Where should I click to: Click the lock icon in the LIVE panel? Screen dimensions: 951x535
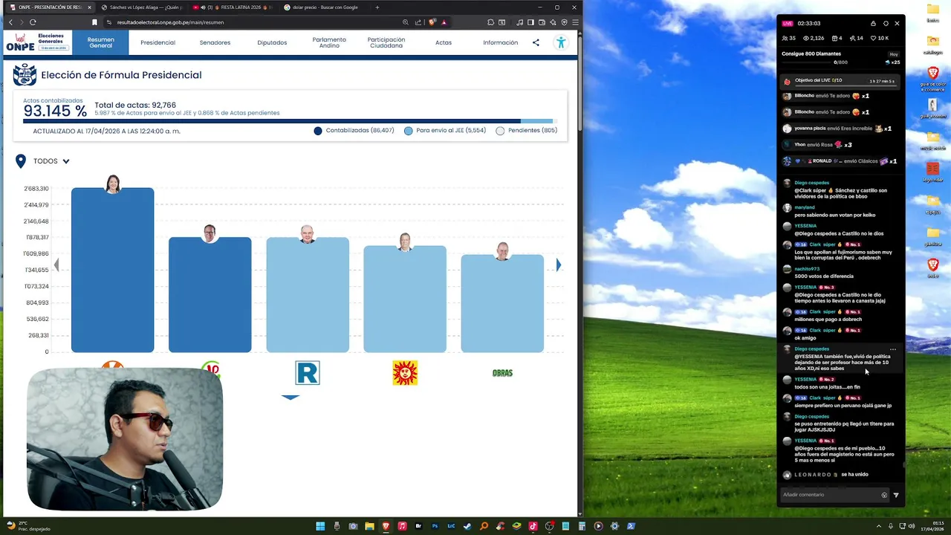pyautogui.click(x=873, y=23)
